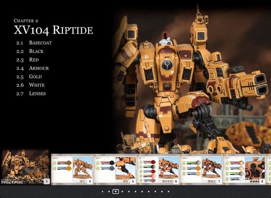271x198 pixels.
Task: Select the XV104 Riptide chapter title
Action: [53, 30]
